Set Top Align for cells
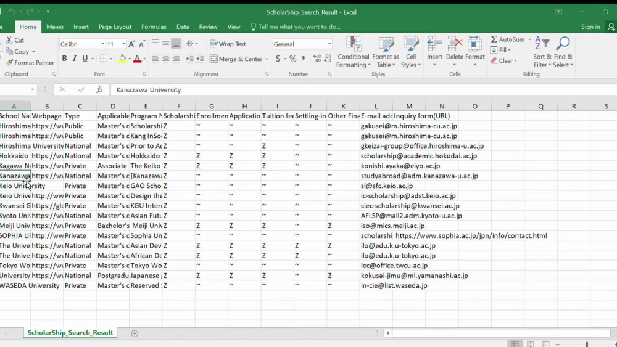 click(155, 44)
